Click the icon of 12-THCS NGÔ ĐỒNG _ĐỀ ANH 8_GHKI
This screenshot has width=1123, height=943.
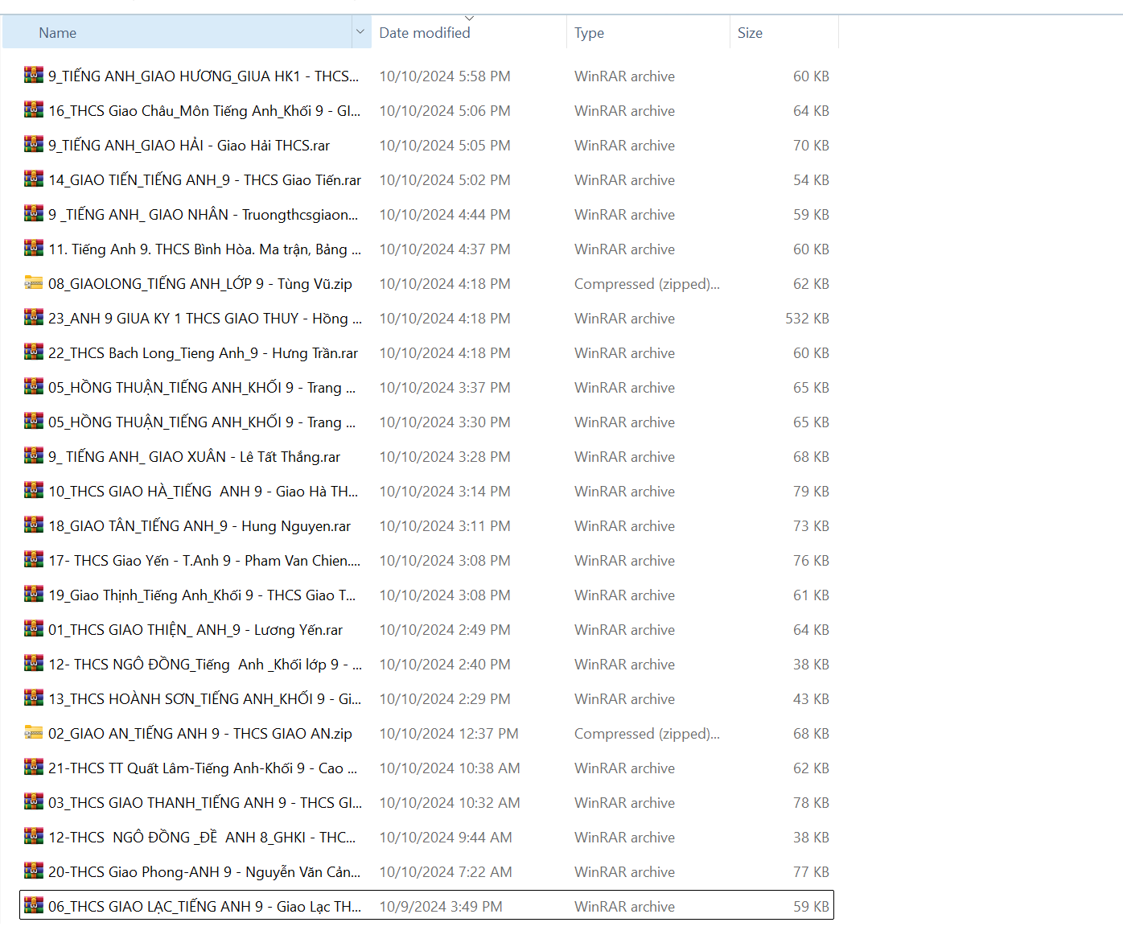34,836
